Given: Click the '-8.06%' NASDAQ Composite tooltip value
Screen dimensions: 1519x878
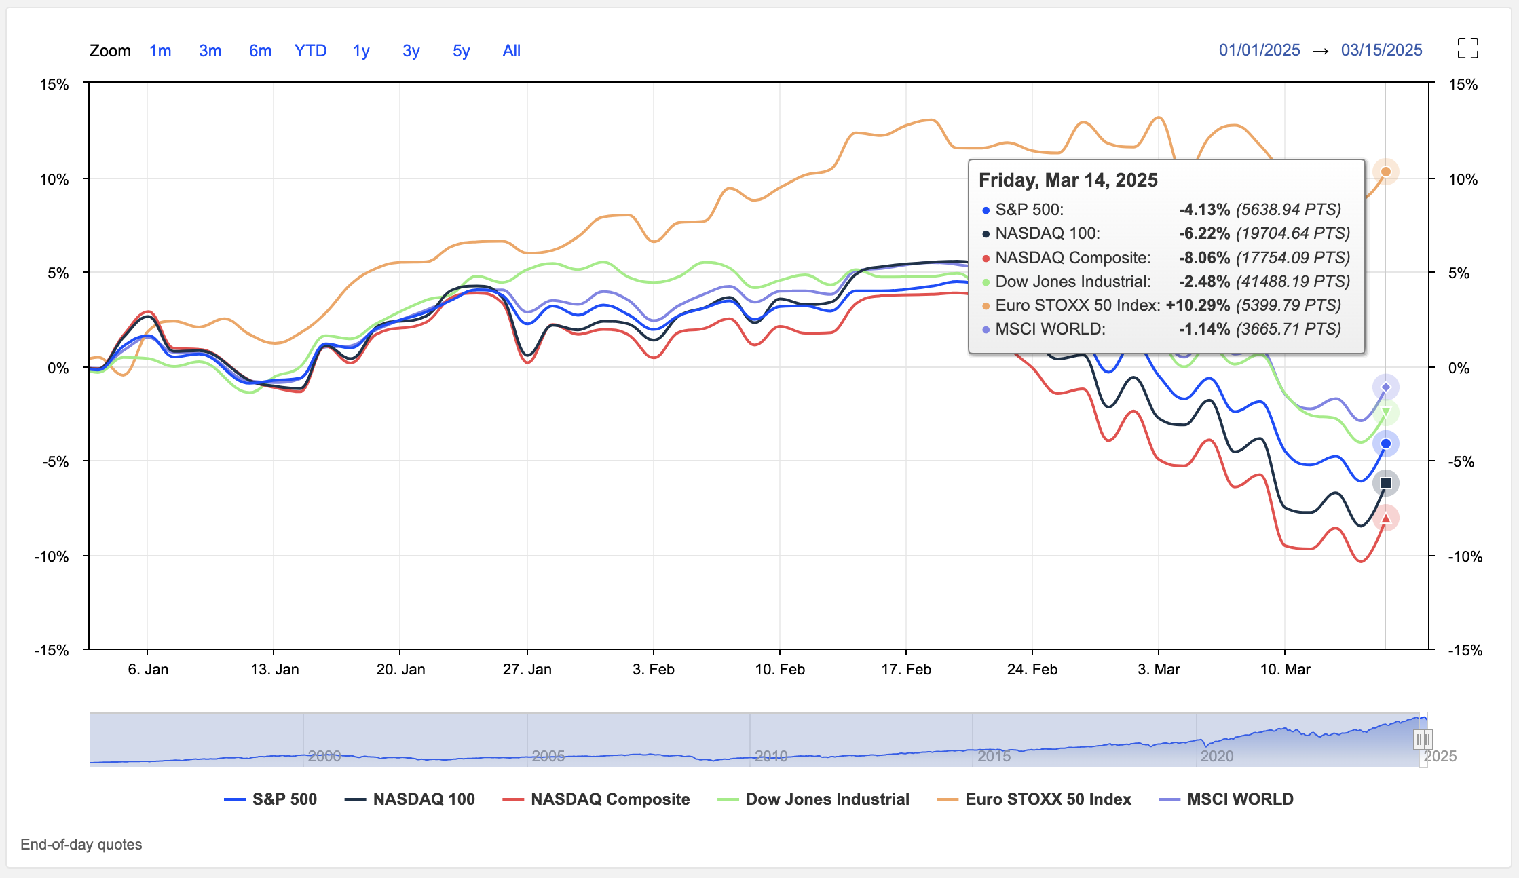Looking at the screenshot, I should 1204,258.
